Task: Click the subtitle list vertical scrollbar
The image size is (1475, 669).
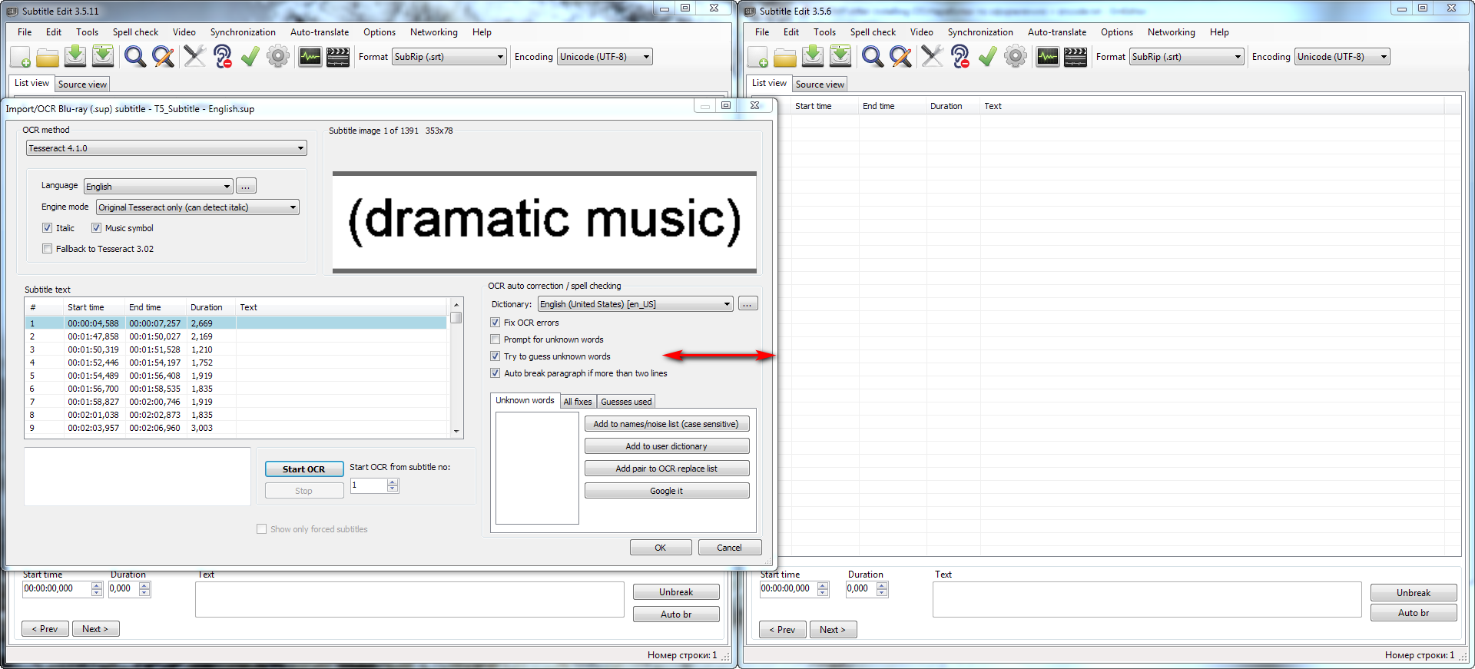Action: pos(456,368)
